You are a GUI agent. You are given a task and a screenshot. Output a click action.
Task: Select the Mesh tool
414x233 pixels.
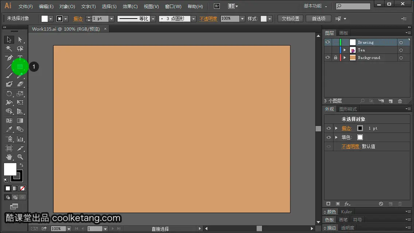click(x=9, y=121)
